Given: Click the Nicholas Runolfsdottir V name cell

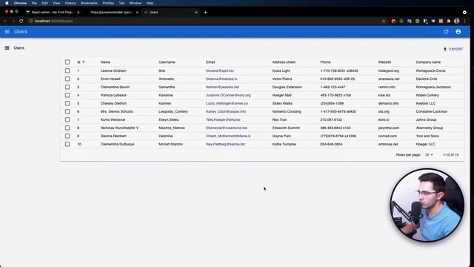Looking at the screenshot, I should click(x=119, y=128).
